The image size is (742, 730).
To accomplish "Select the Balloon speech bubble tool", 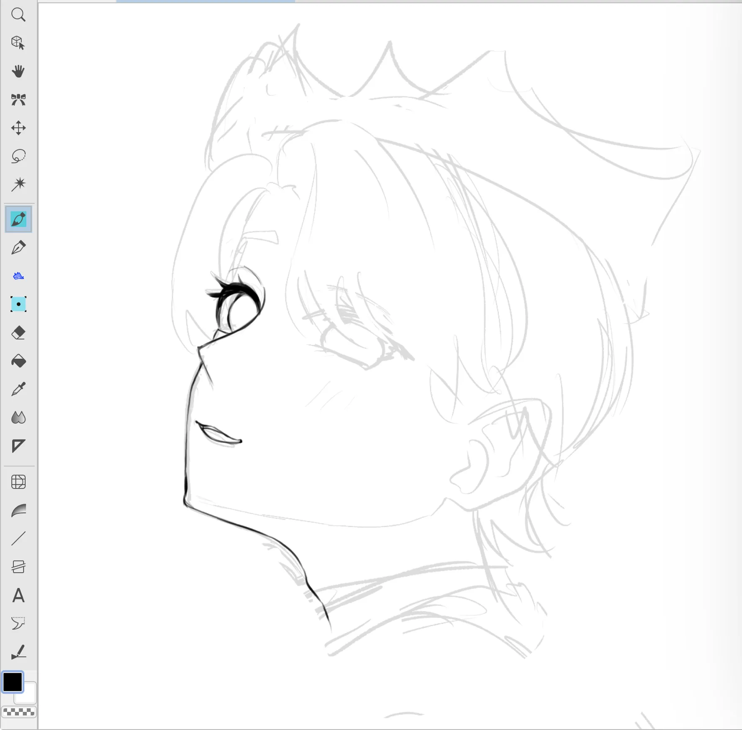I will [18, 623].
